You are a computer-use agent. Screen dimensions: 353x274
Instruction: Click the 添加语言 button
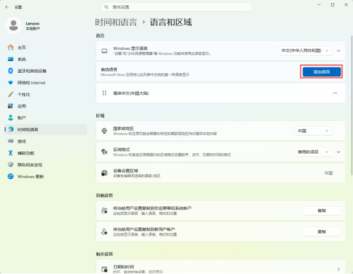pos(322,72)
